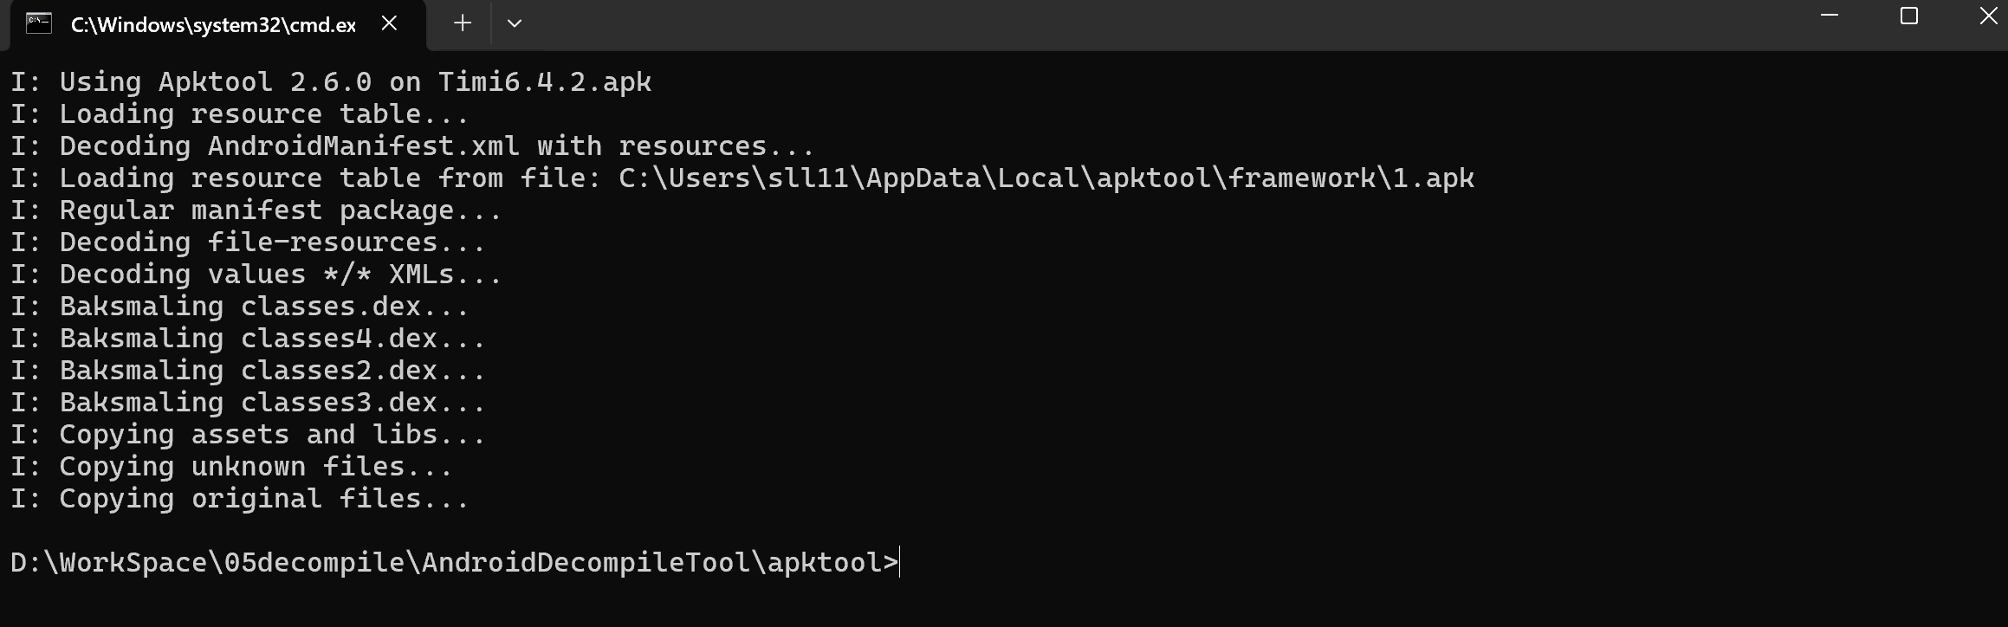Click the 'Copying original files' output line
Image resolution: width=2008 pixels, height=627 pixels.
[x=240, y=499]
